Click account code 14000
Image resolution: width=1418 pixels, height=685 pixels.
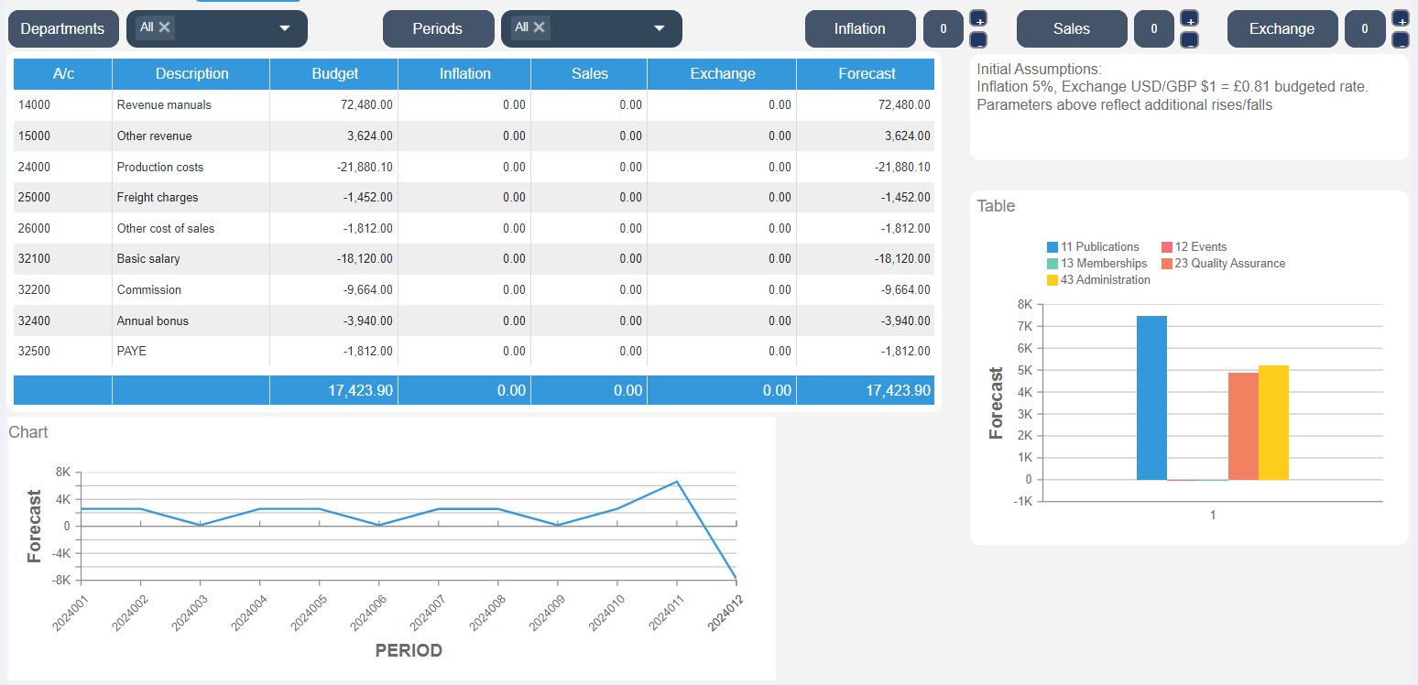point(35,105)
